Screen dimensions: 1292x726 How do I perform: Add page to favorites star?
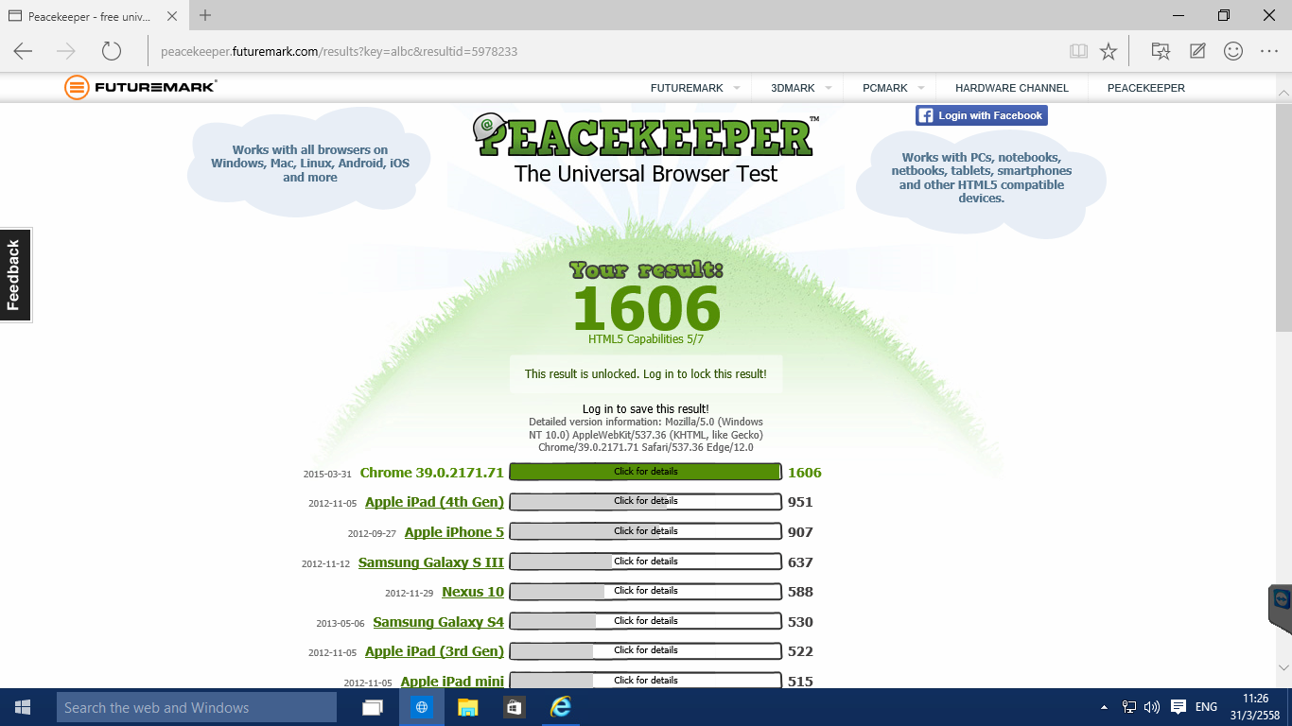pos(1109,51)
